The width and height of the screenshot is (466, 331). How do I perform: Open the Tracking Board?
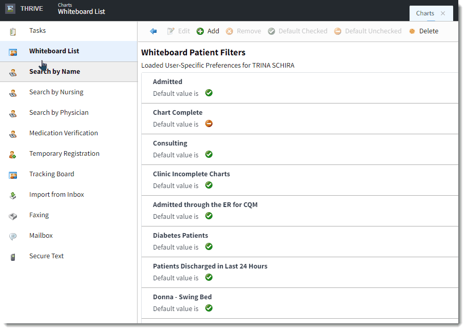click(x=69, y=174)
